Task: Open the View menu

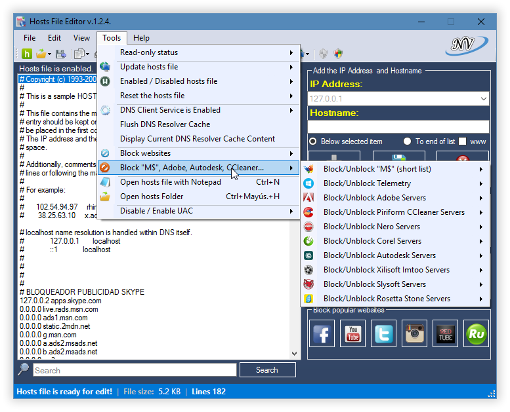Action: tap(81, 38)
